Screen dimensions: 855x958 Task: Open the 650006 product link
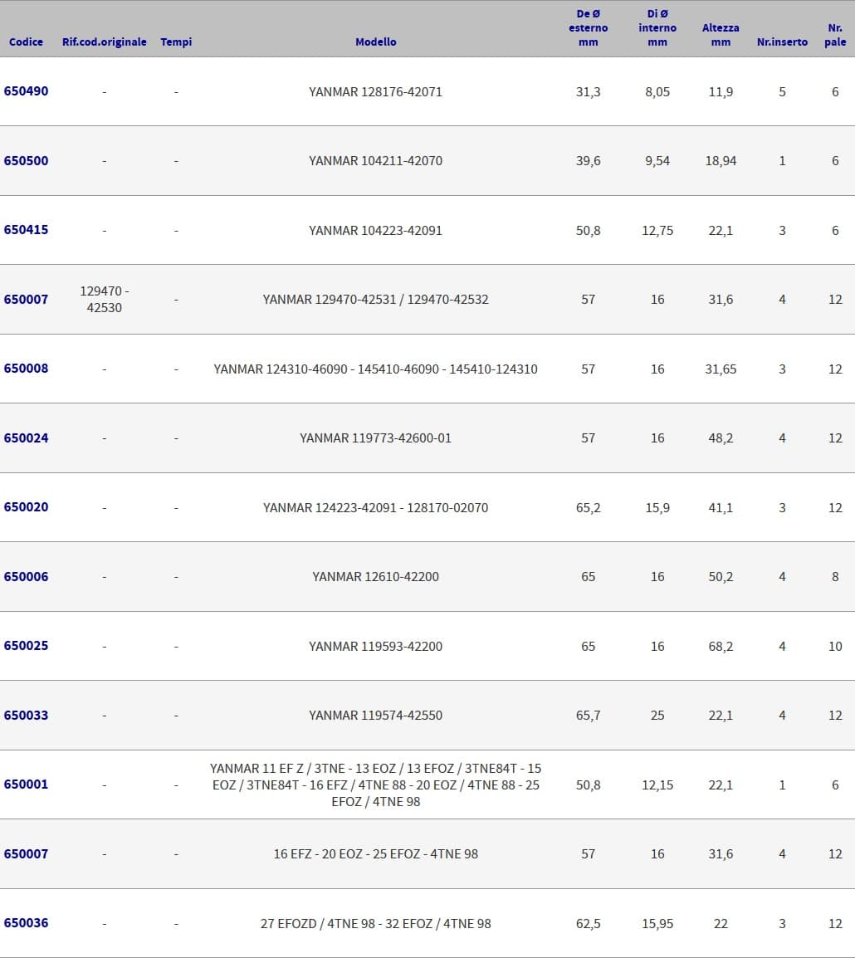pyautogui.click(x=27, y=577)
